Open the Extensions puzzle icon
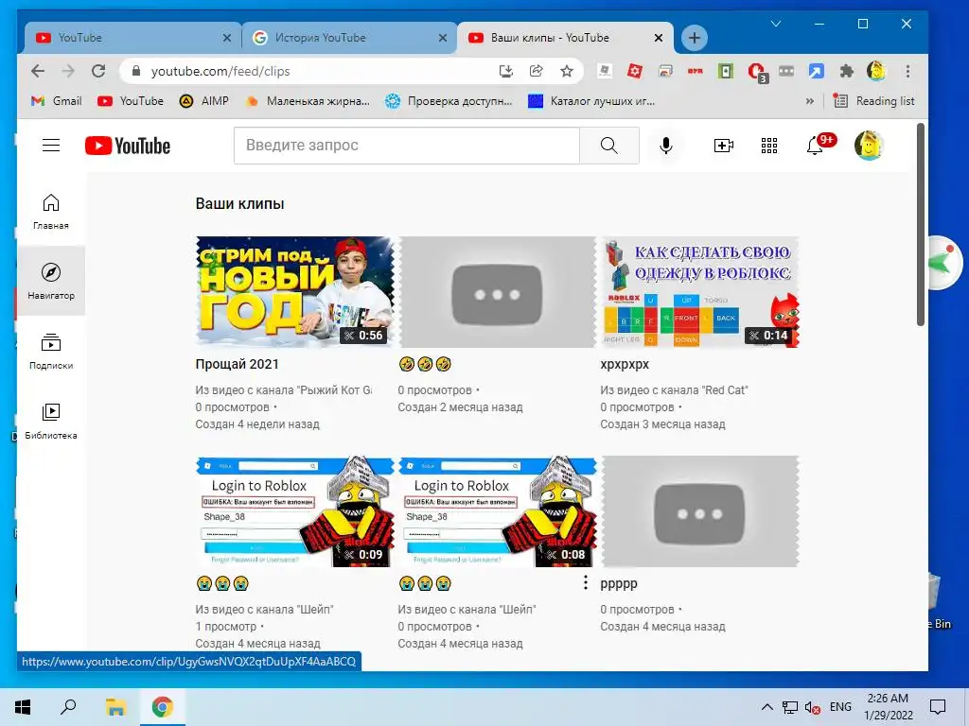The height and width of the screenshot is (726, 969). point(847,71)
